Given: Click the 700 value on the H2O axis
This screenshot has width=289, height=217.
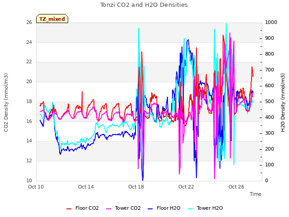Looking at the screenshot, I should point(270,70).
